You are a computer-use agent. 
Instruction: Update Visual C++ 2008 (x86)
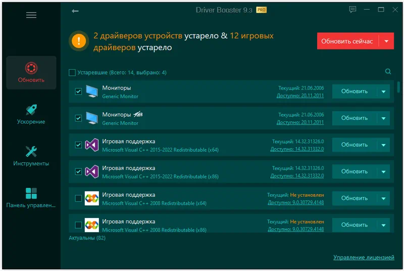pos(355,225)
